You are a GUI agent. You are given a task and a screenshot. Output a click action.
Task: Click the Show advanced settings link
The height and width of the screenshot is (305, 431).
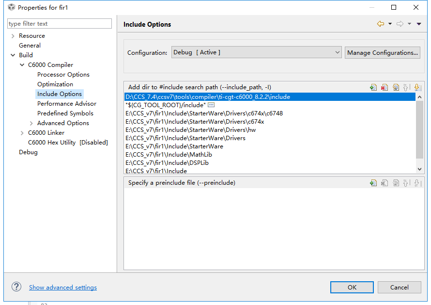click(x=63, y=288)
